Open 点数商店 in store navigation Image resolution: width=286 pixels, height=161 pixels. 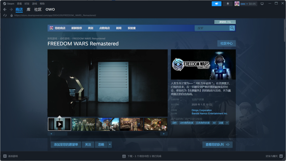(x=104, y=28)
